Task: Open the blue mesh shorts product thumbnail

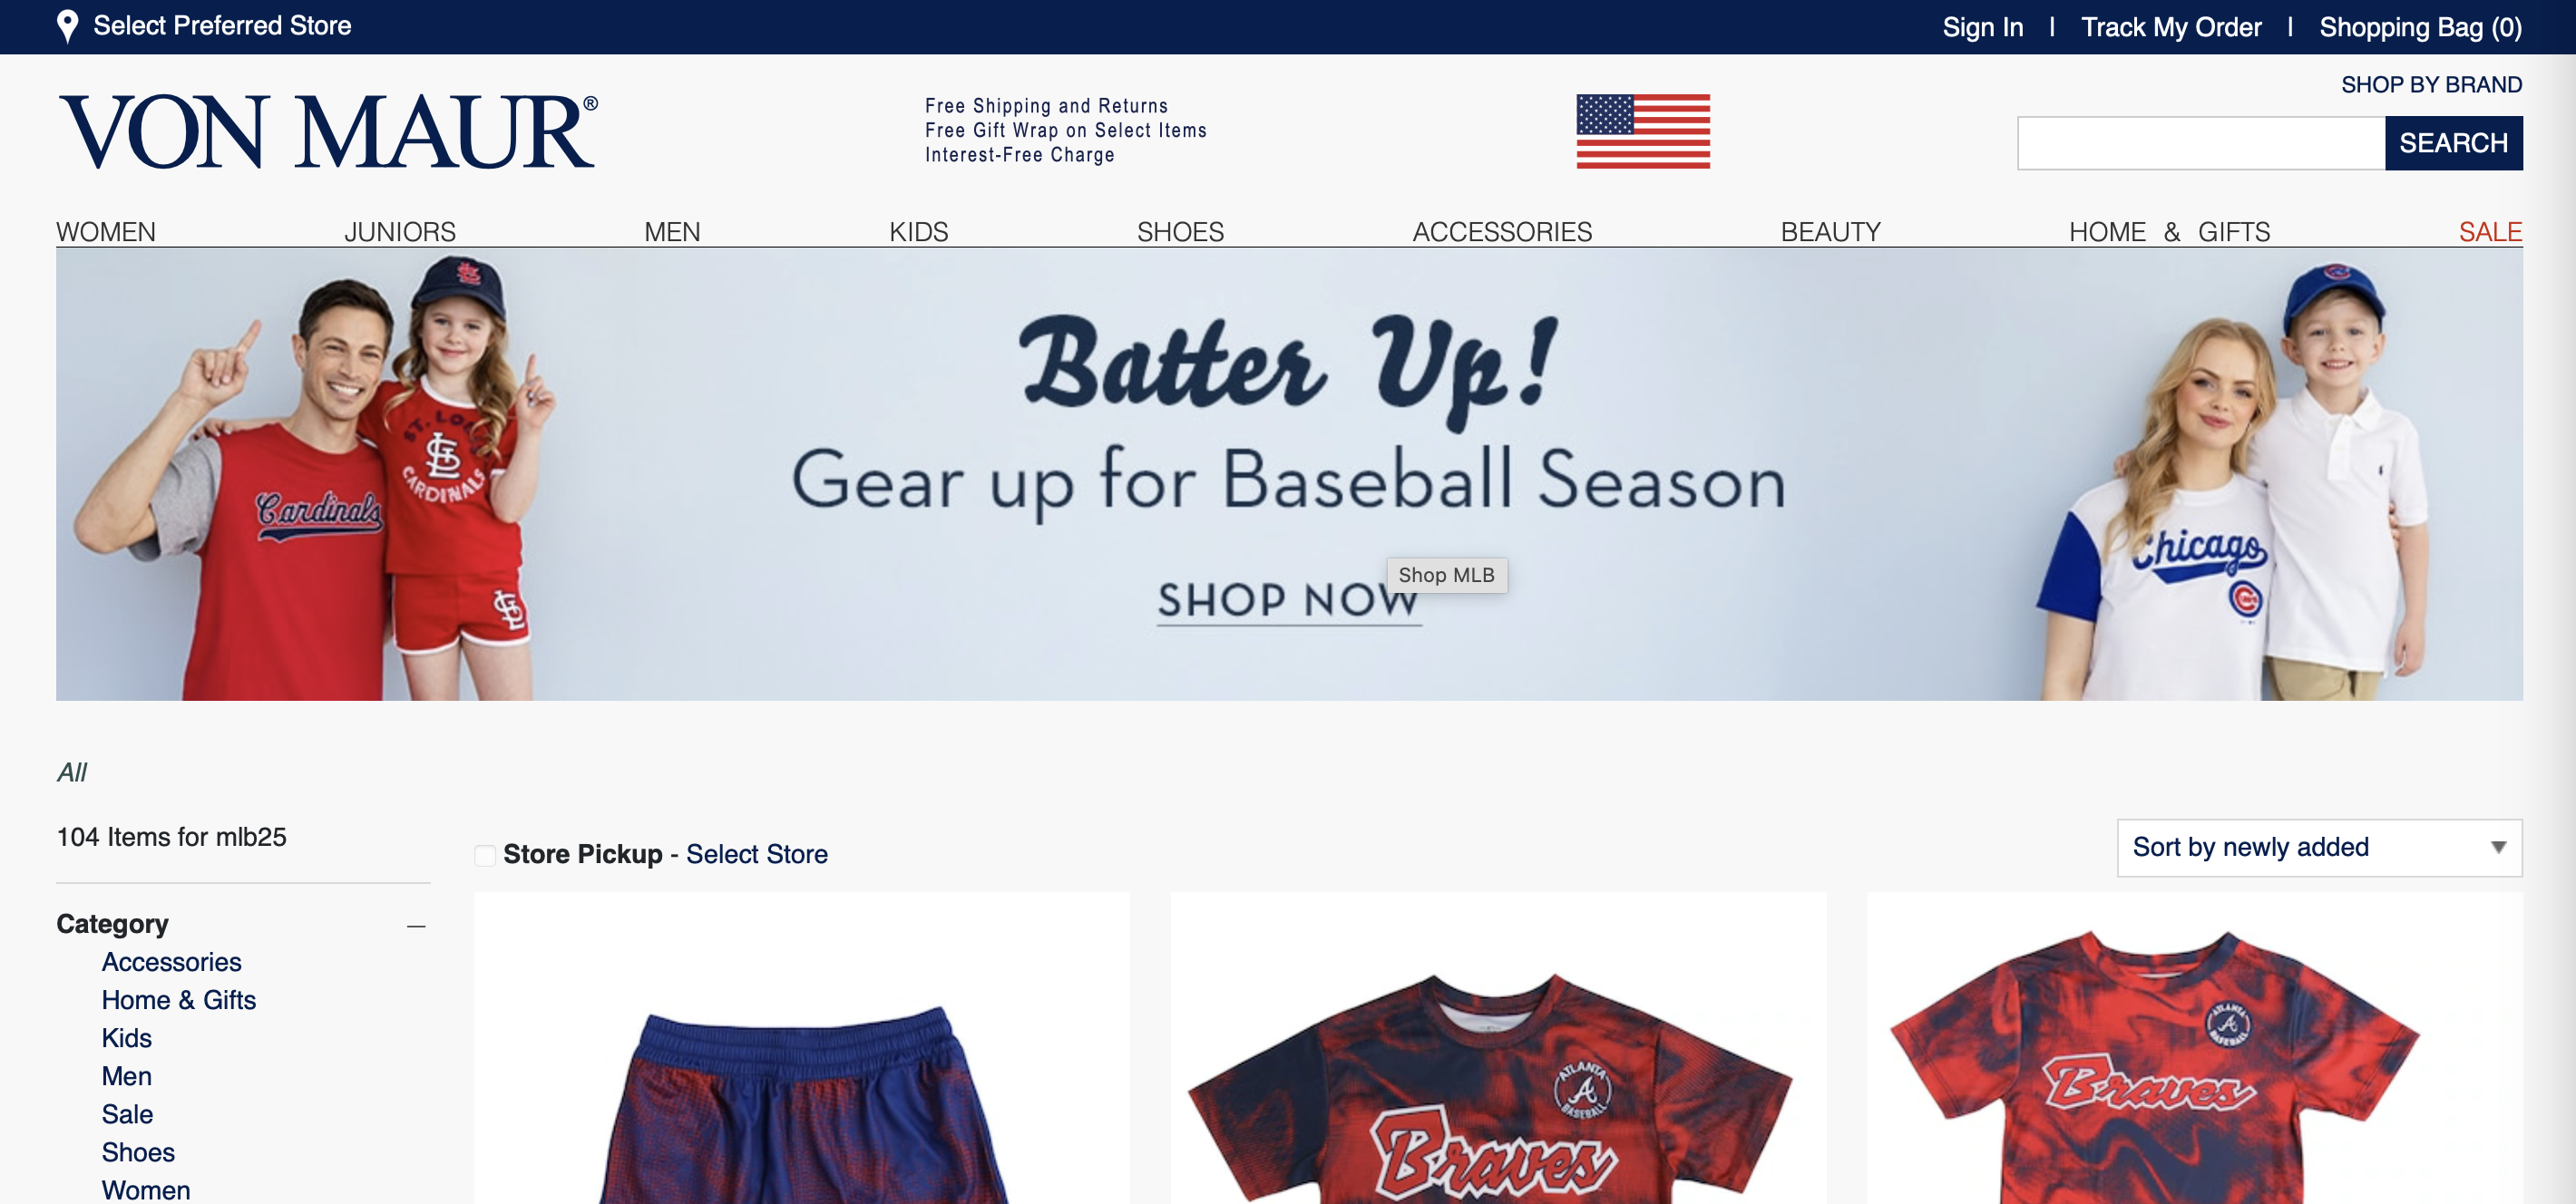Action: click(x=802, y=1049)
